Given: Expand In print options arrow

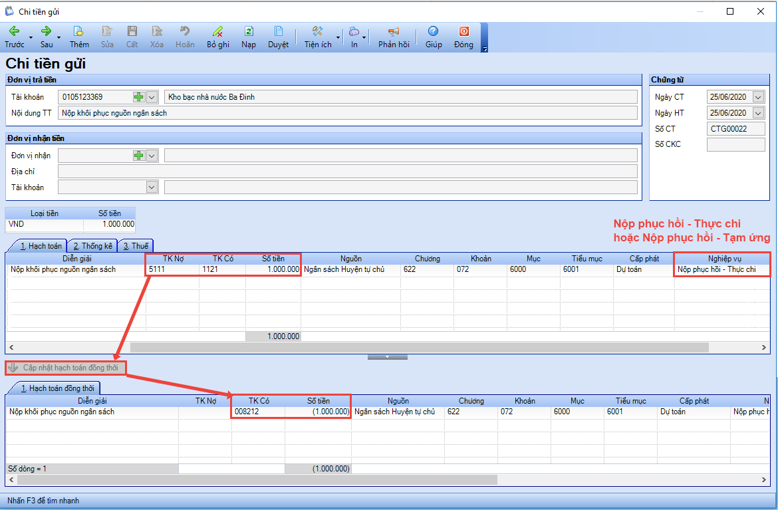Looking at the screenshot, I should (364, 38).
